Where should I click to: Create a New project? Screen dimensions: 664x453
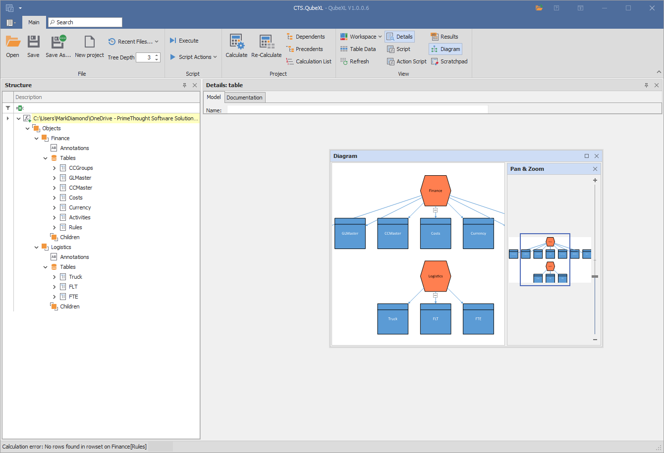(x=89, y=47)
